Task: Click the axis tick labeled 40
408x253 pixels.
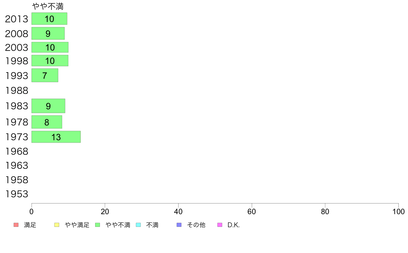Action: (178, 211)
